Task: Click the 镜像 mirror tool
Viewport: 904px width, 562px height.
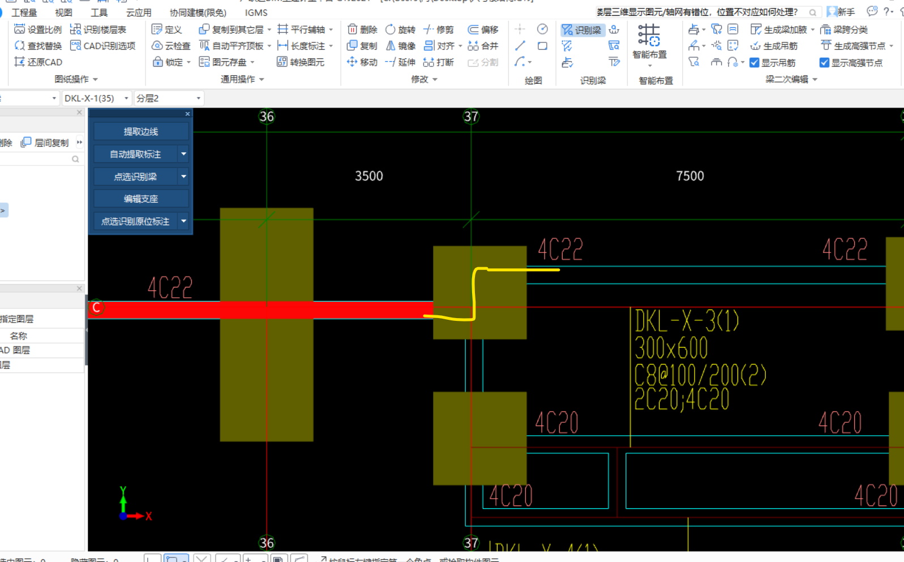Action: pyautogui.click(x=400, y=46)
